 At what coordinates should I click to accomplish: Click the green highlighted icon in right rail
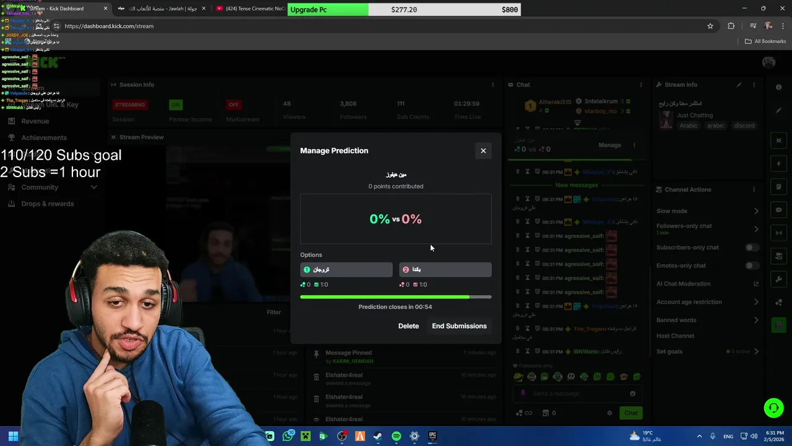[x=779, y=325]
